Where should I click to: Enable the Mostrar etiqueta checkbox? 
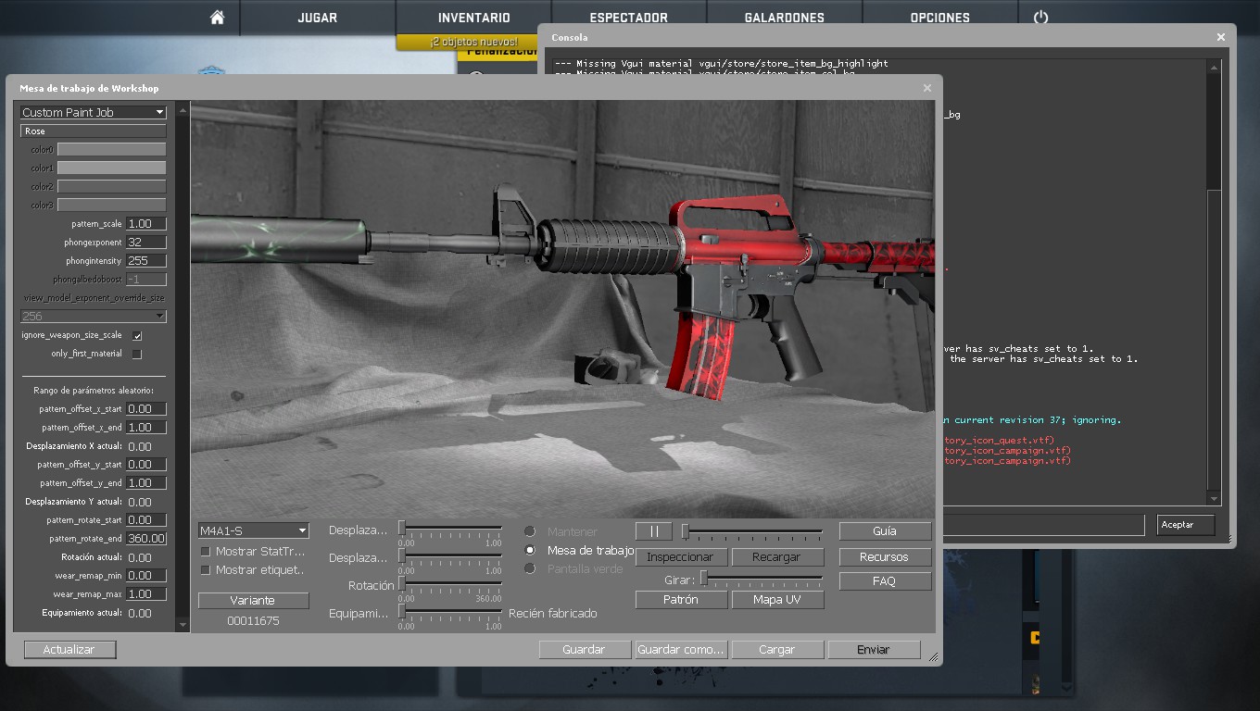click(x=206, y=570)
